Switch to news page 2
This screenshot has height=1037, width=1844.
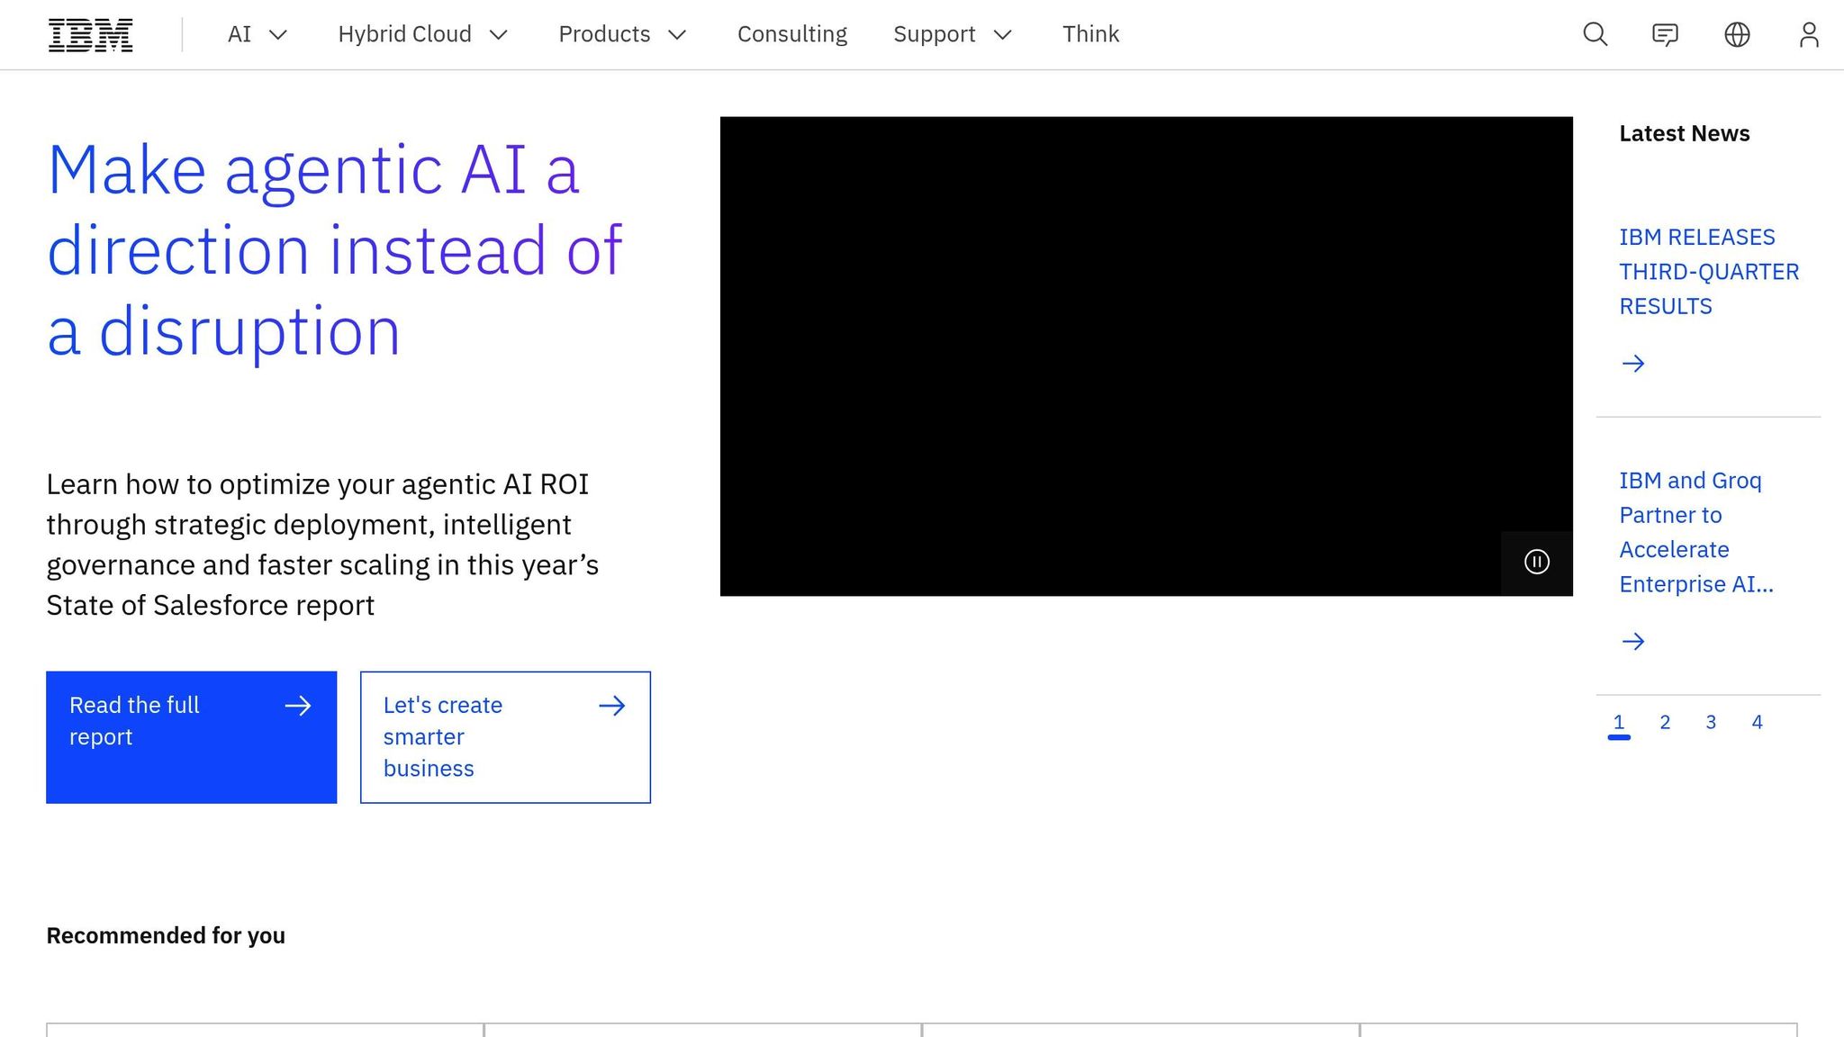(1665, 723)
